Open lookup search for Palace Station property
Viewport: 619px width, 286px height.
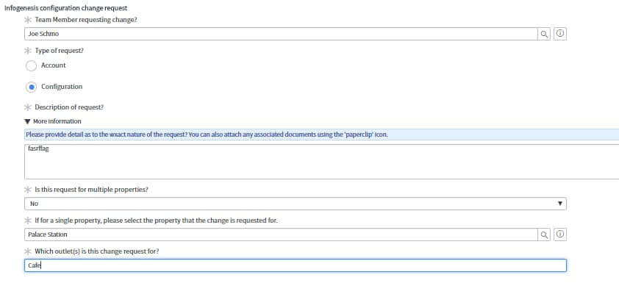click(x=544, y=235)
